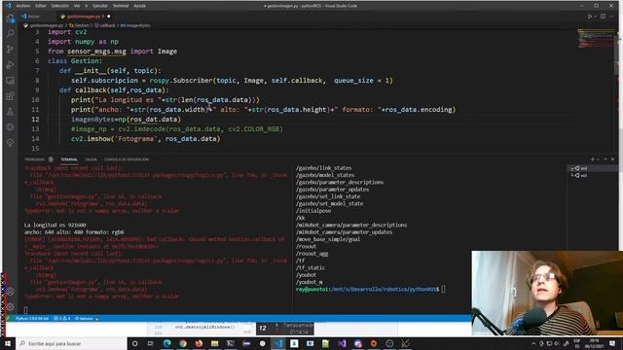Viewport: 623px width, 350px height.
Task: Open the Source Control view
Action: click(11, 50)
